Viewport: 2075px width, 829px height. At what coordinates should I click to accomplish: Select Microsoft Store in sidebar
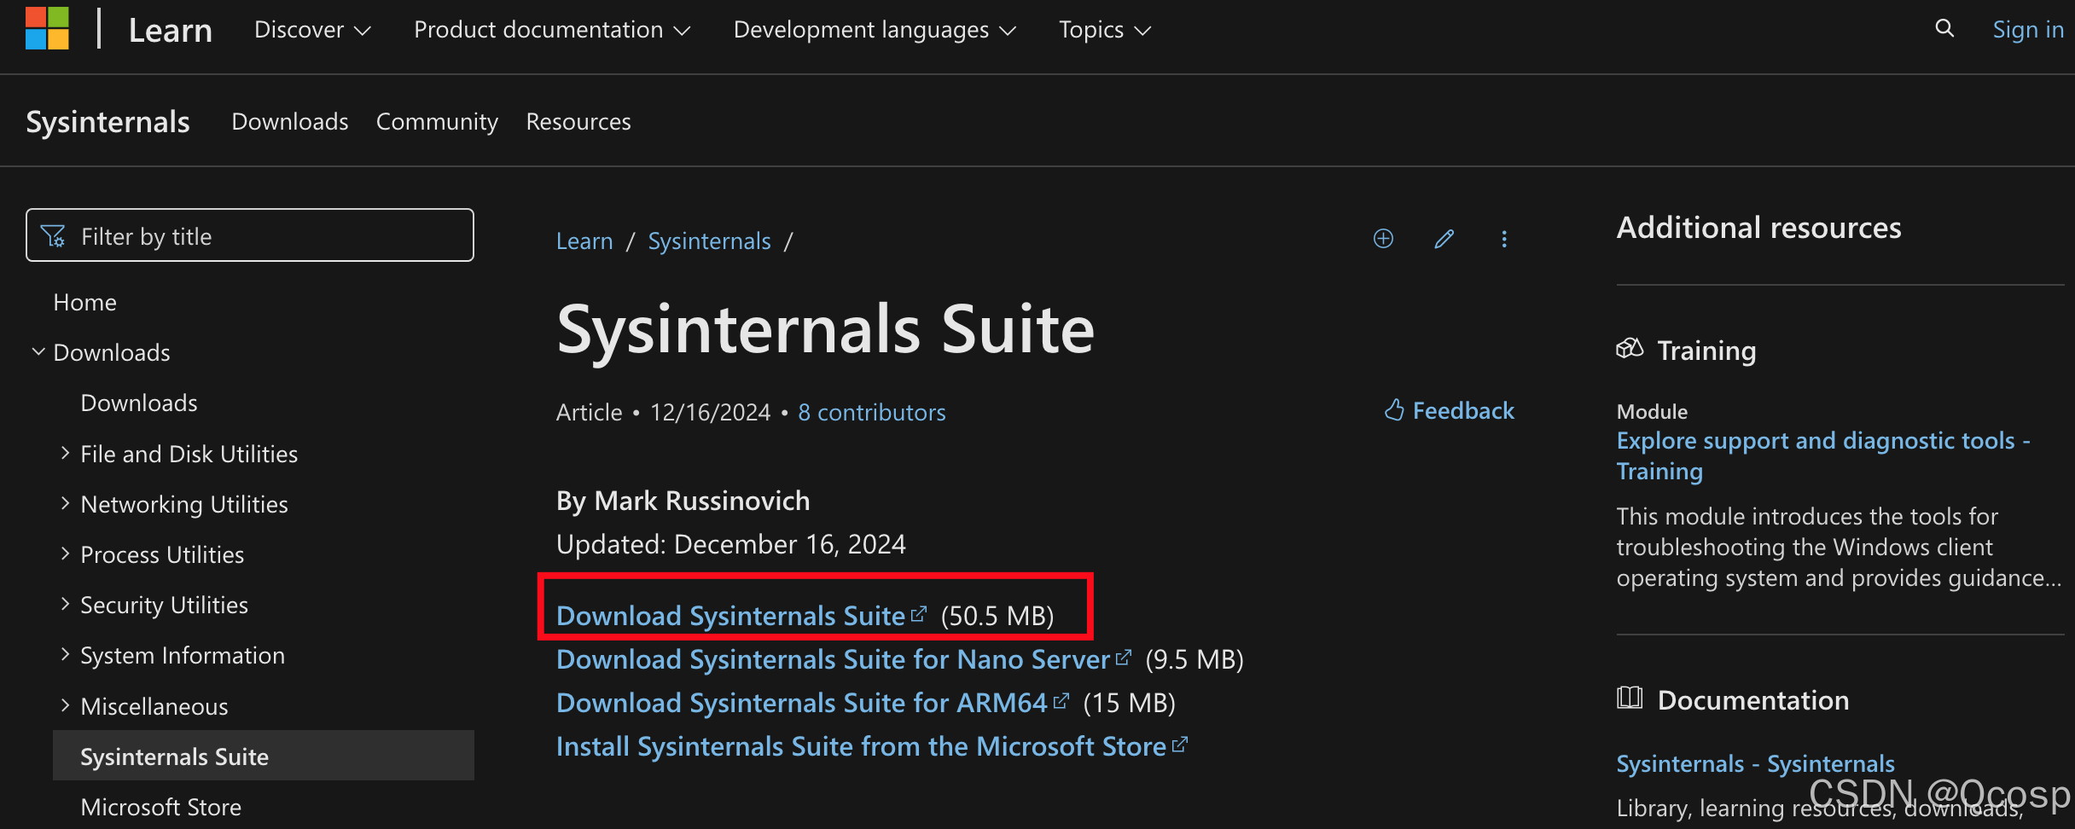[x=160, y=807]
